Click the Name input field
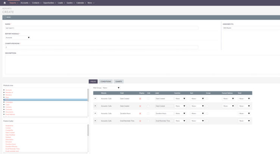This screenshot has height=154, width=280. (101, 28)
